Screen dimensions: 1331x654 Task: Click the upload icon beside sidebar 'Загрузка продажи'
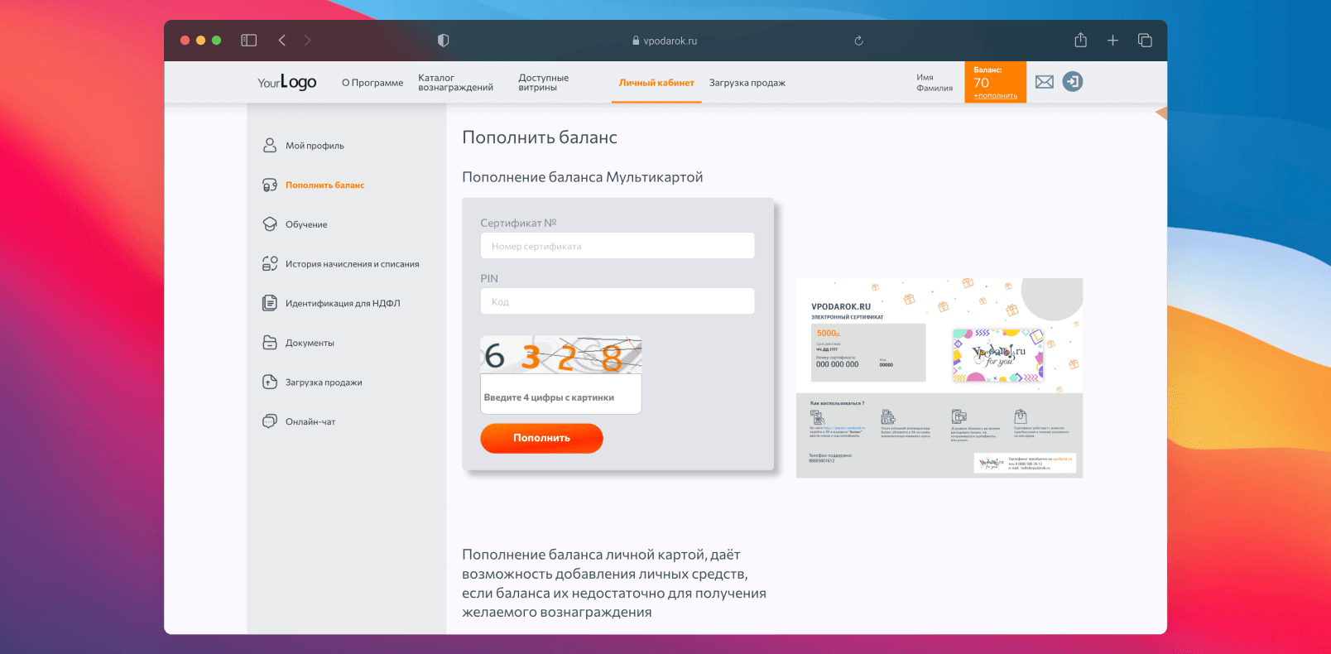click(270, 382)
